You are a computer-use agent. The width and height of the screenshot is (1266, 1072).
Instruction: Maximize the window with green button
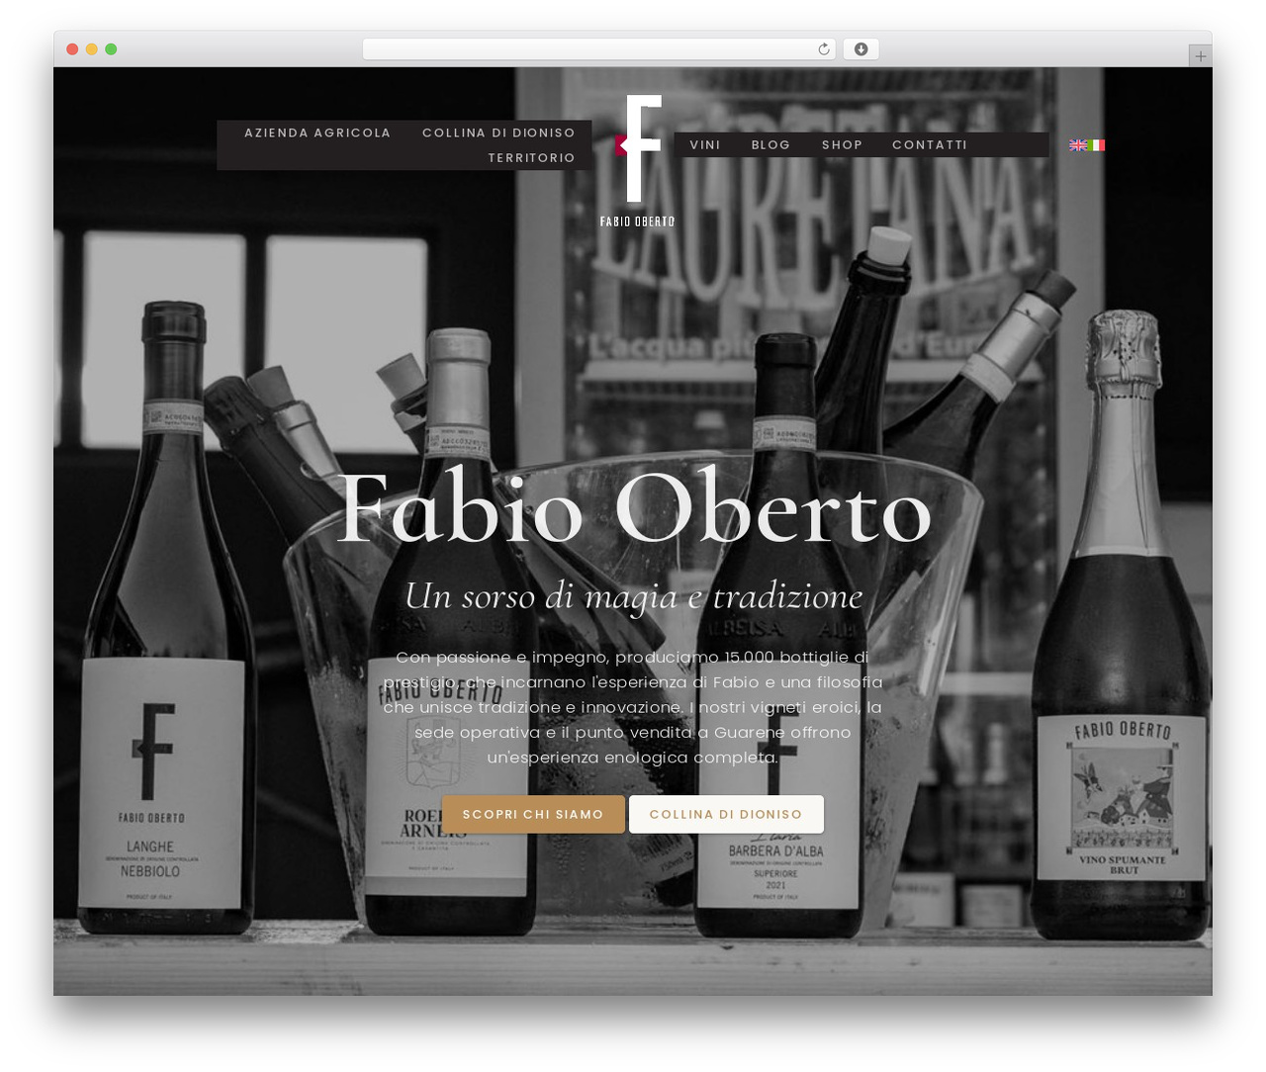pyautogui.click(x=111, y=49)
